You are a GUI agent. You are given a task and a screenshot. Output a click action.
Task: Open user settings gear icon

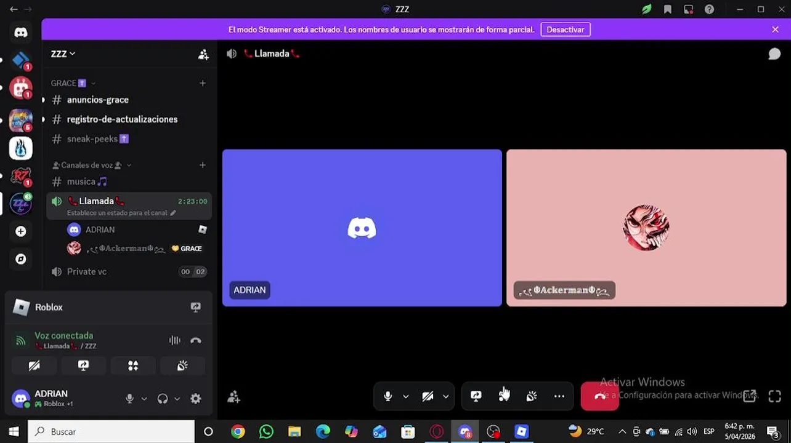[196, 399]
